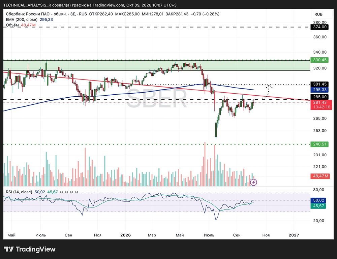Click the TradingView logo at the bottom

pos(30,249)
